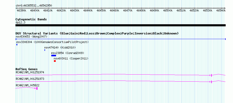
Task: Click the 6p12.3 band label
Action: 20,22
